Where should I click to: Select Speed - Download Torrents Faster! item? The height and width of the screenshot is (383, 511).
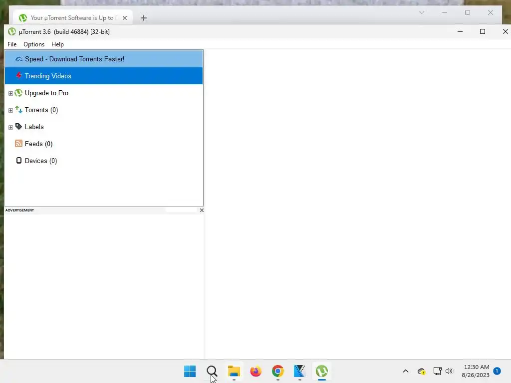click(104, 59)
